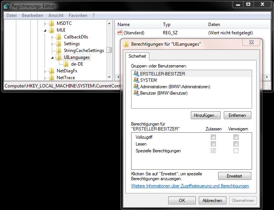The image size is (274, 210).
Task: Click the Name column header
Action: (x=138, y=25)
